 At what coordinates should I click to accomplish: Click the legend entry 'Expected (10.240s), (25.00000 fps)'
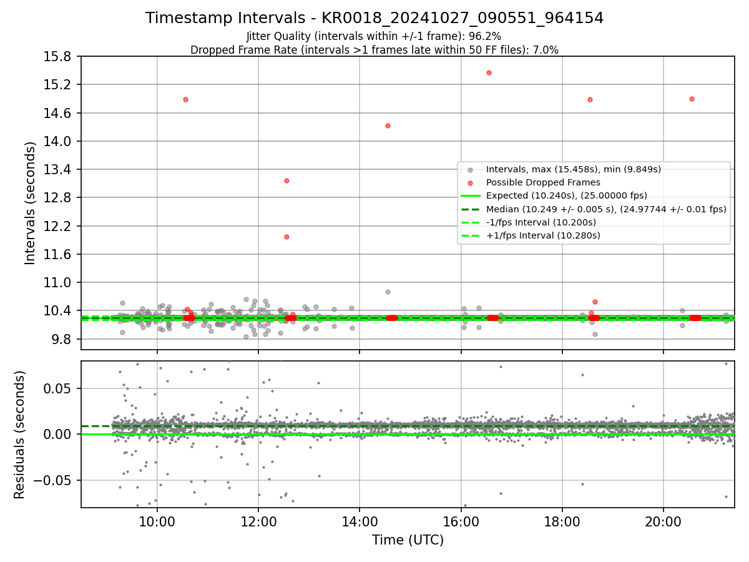click(567, 195)
